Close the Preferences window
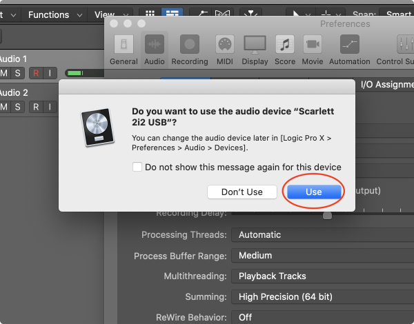414x324 pixels. pyautogui.click(x=114, y=23)
